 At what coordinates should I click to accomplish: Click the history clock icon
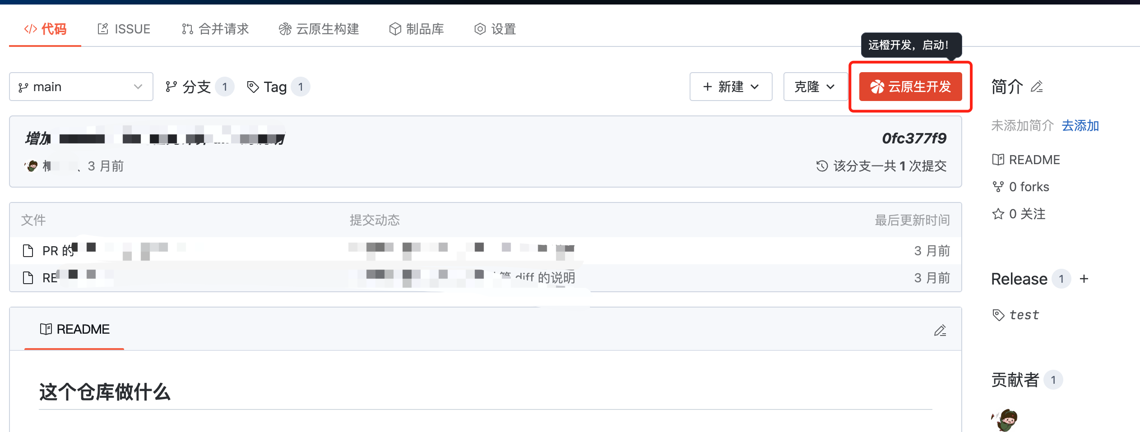[x=822, y=166]
